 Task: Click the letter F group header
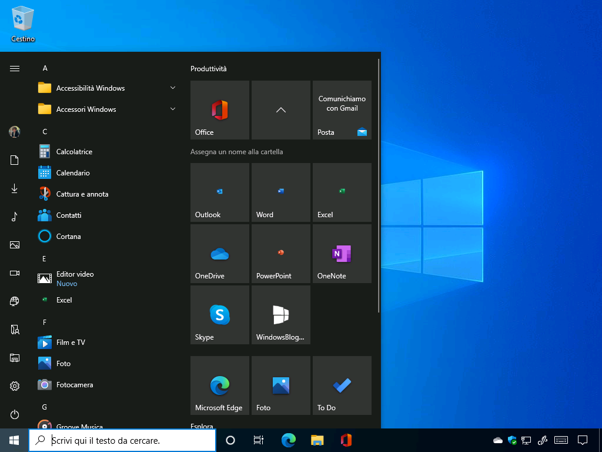point(45,322)
